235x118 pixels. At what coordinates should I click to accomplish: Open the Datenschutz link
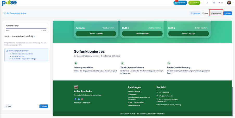(86, 103)
